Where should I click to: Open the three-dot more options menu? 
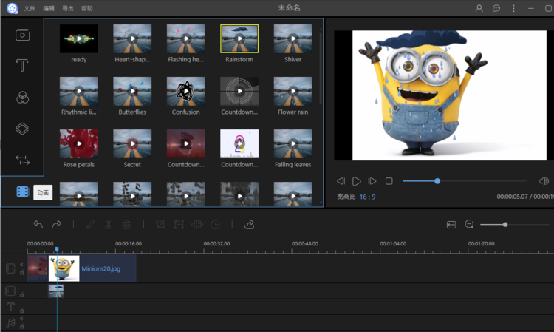pyautogui.click(x=513, y=8)
